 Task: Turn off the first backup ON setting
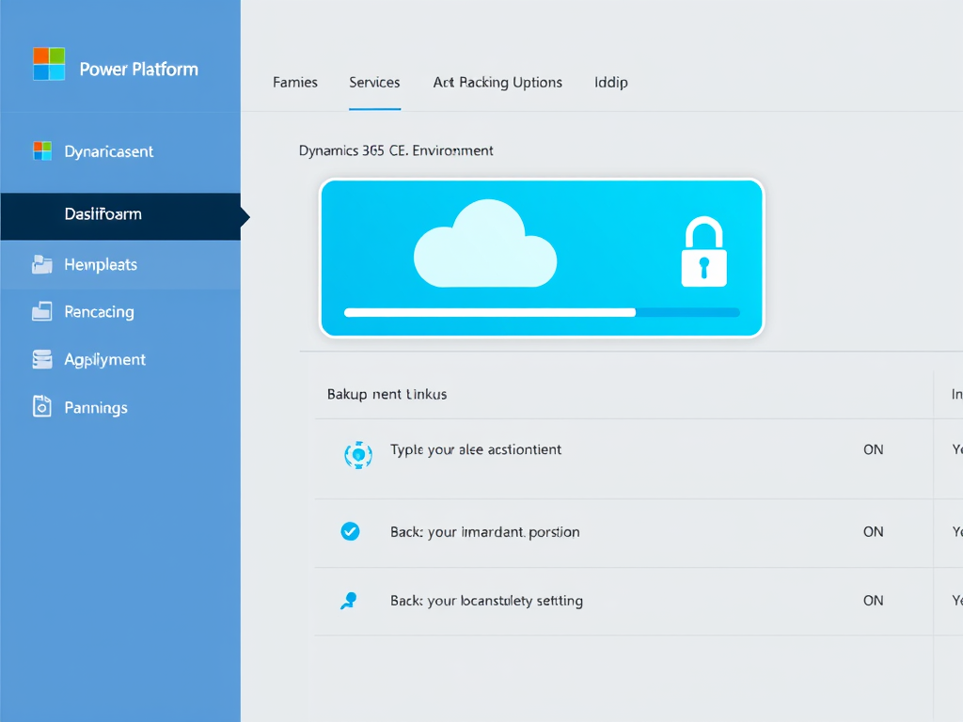873,449
